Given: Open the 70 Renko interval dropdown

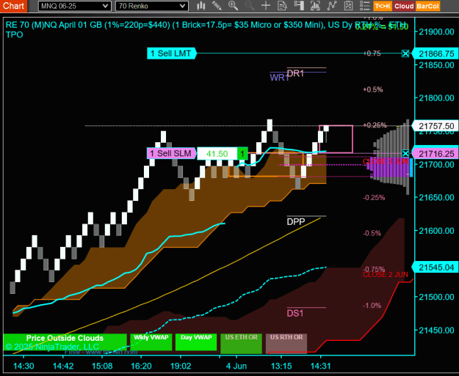Looking at the screenshot, I should [x=151, y=6].
